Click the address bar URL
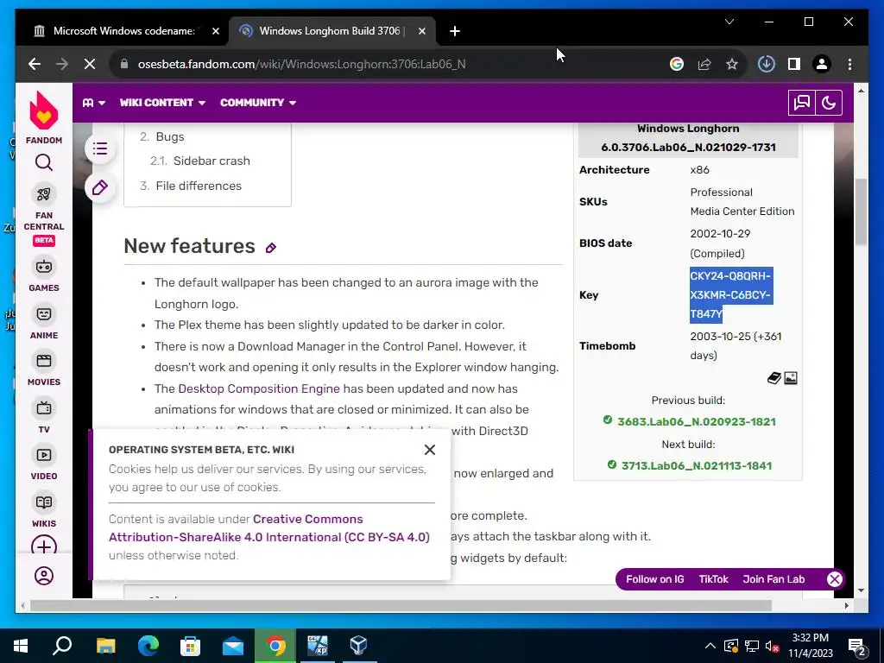 301,64
